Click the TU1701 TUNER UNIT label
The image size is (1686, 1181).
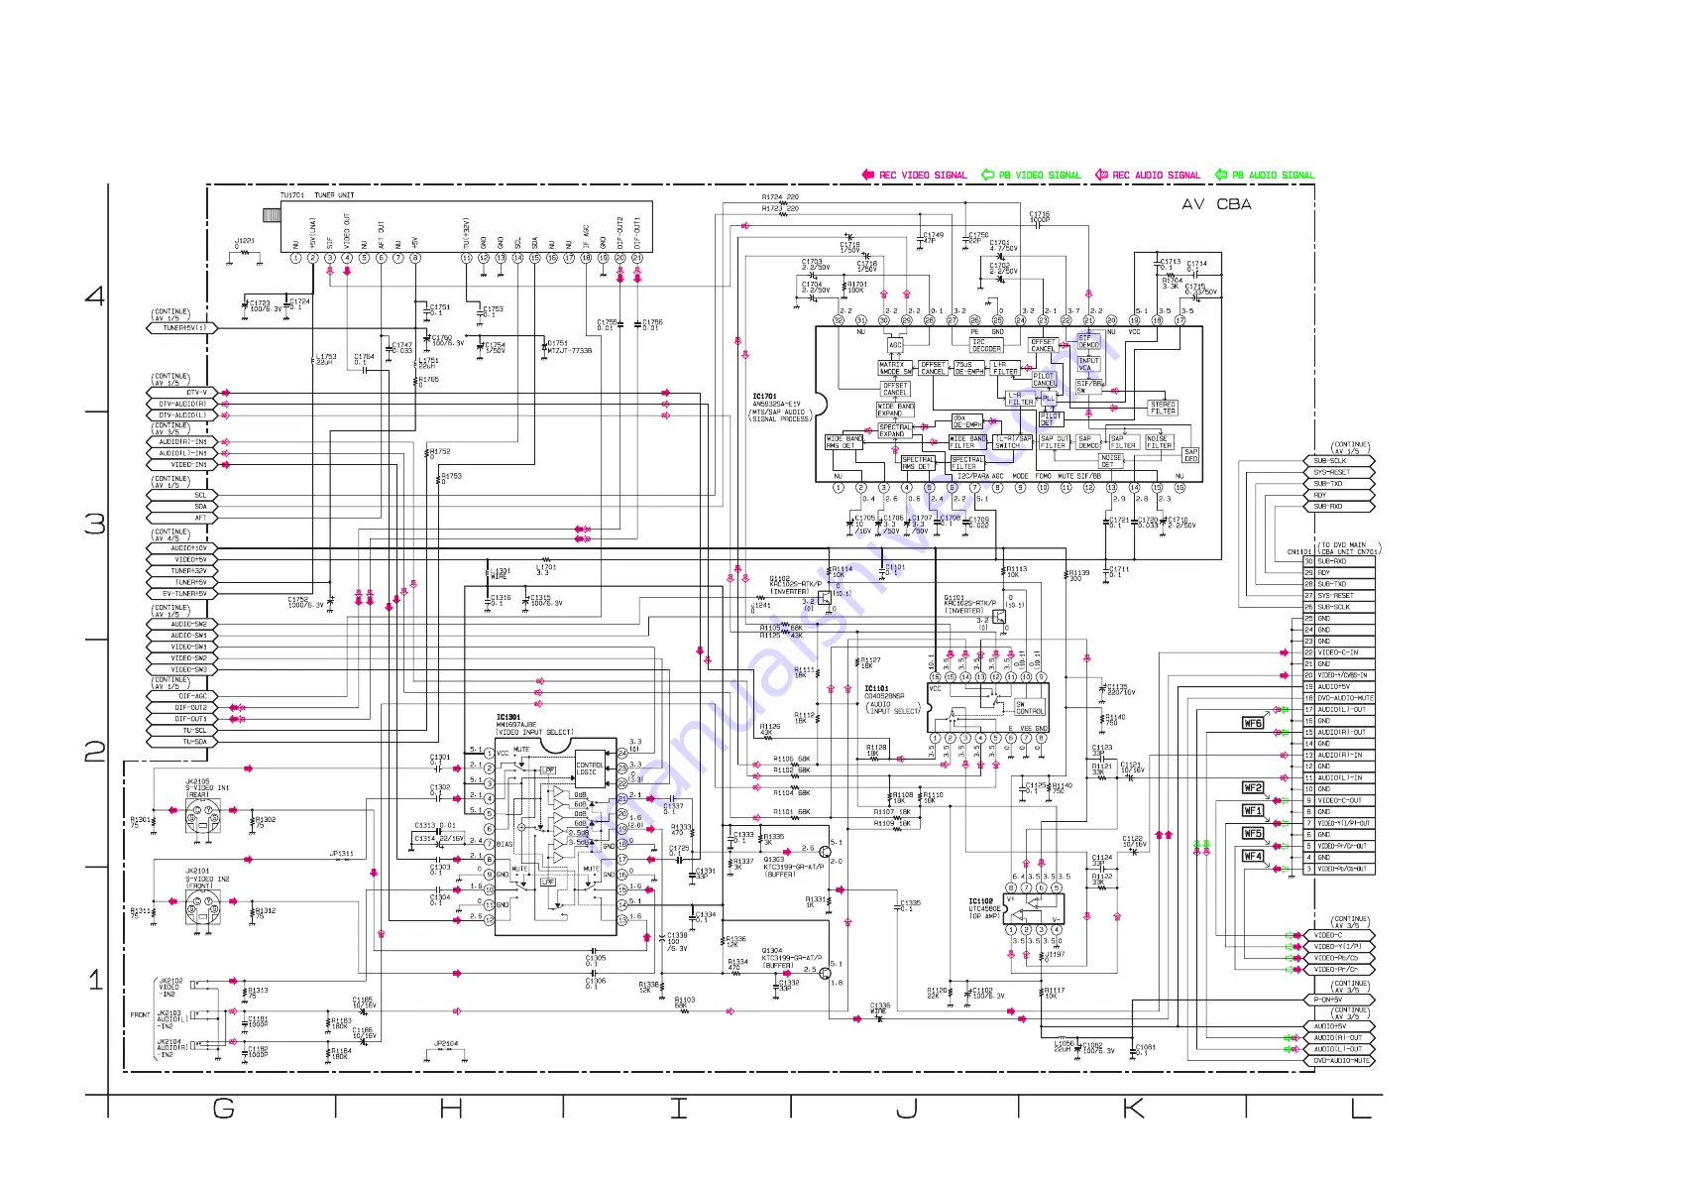[316, 195]
